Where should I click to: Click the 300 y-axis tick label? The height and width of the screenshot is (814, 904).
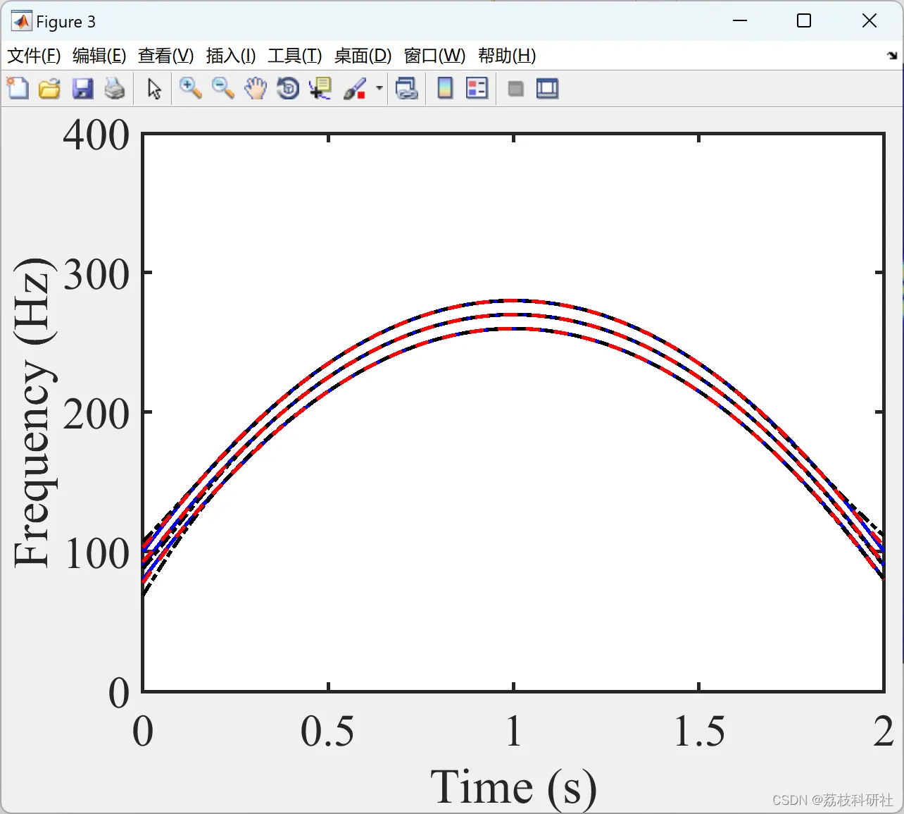(x=96, y=273)
